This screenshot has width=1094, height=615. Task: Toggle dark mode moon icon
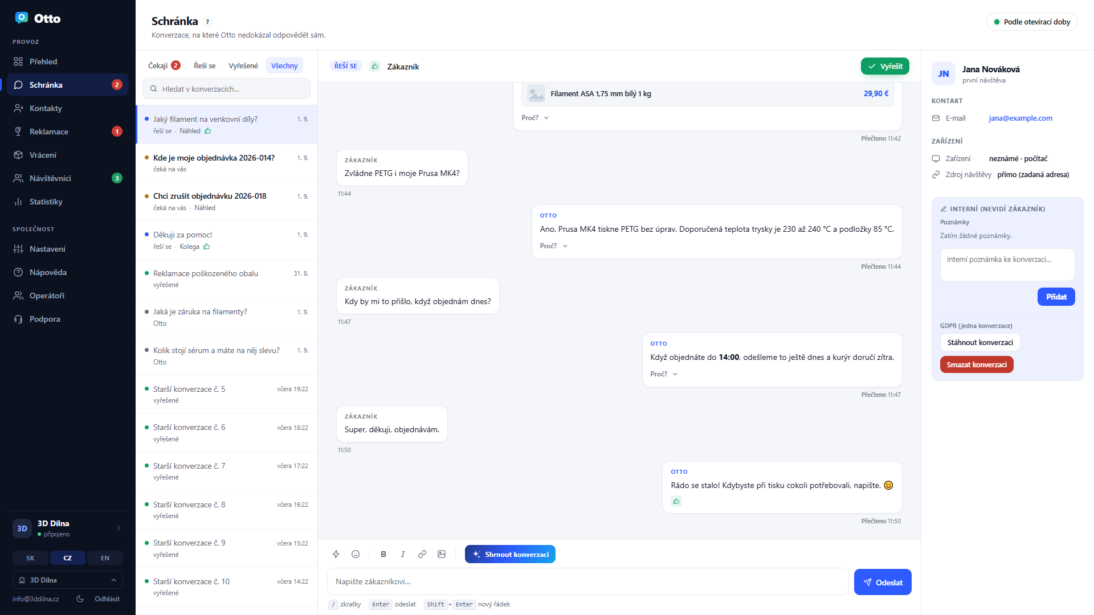(80, 599)
